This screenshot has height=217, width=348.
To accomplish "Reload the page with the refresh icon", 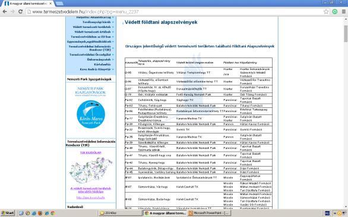I will (x=20, y=11).
